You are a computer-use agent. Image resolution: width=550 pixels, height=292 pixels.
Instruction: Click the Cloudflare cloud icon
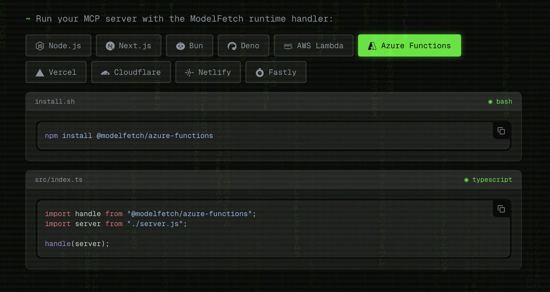(105, 72)
